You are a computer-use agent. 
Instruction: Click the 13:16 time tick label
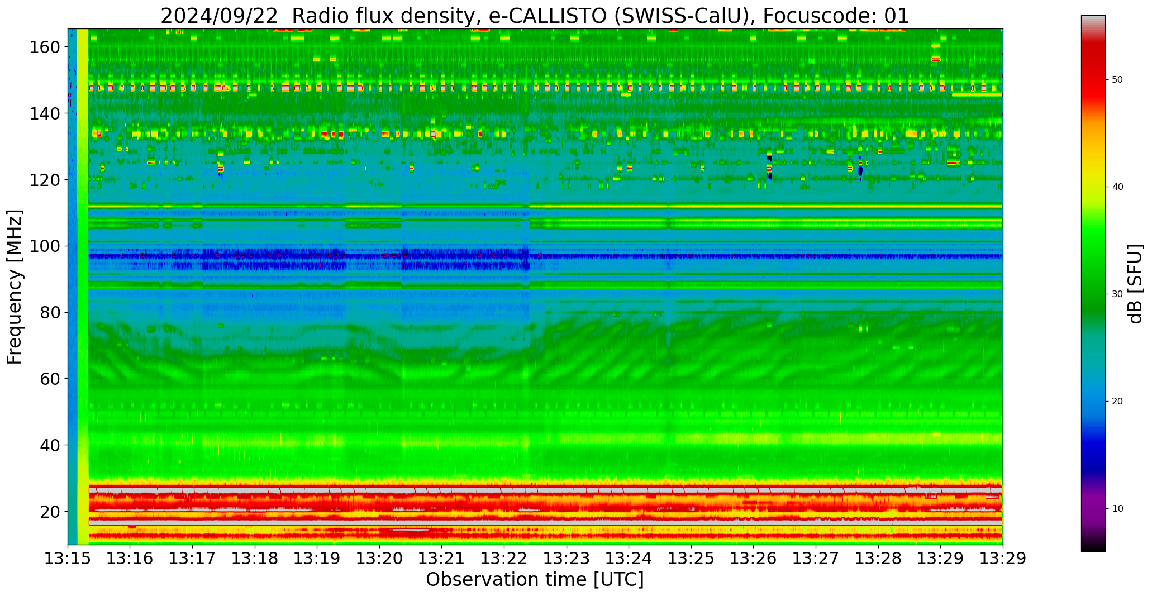click(x=130, y=559)
